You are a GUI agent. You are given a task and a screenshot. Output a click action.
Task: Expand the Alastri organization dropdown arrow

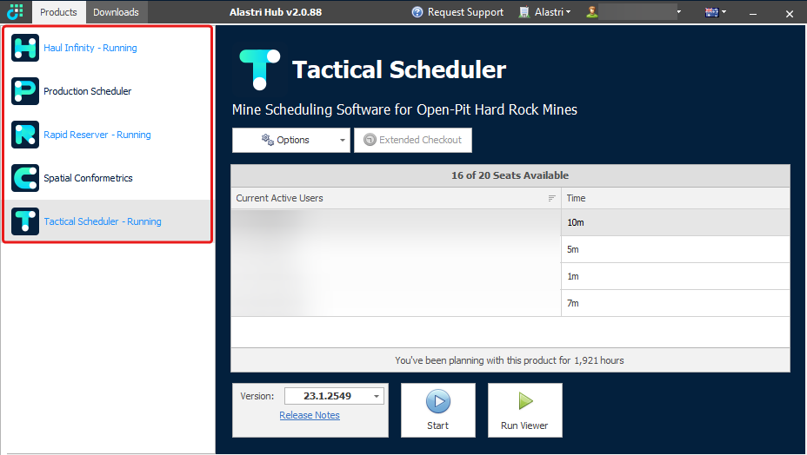[568, 11]
